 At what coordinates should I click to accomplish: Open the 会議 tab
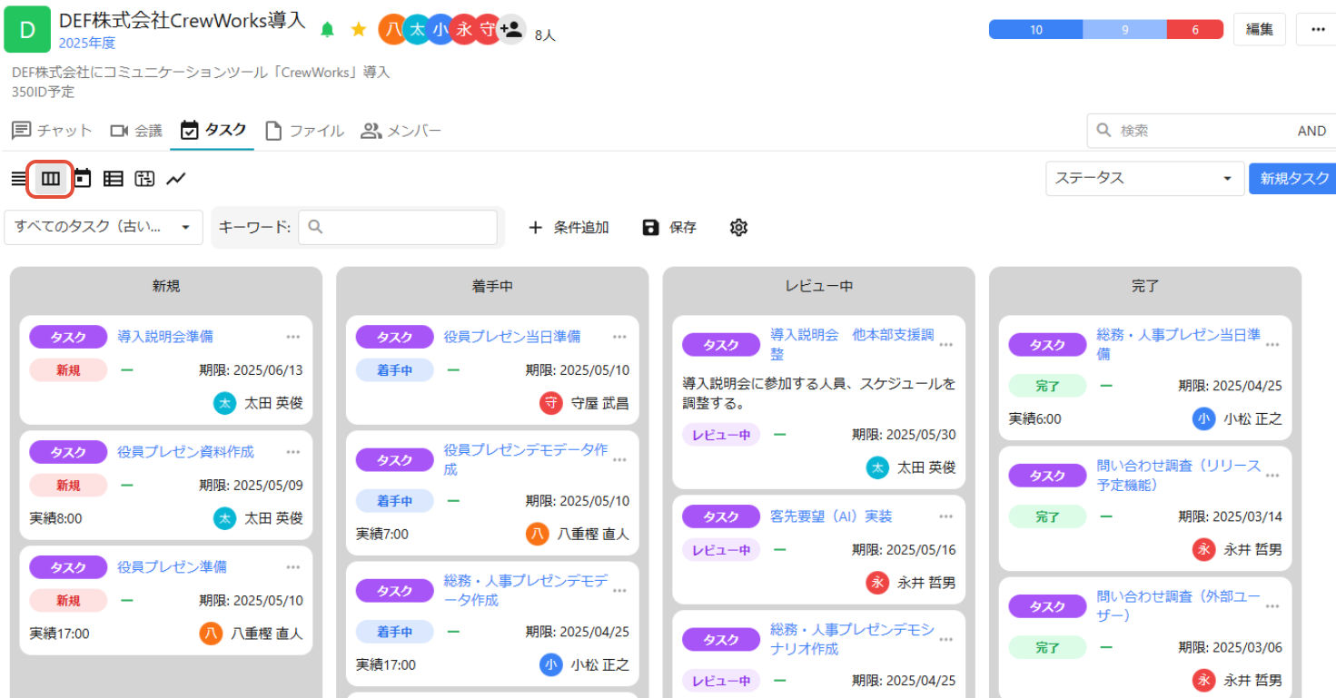coord(136,131)
